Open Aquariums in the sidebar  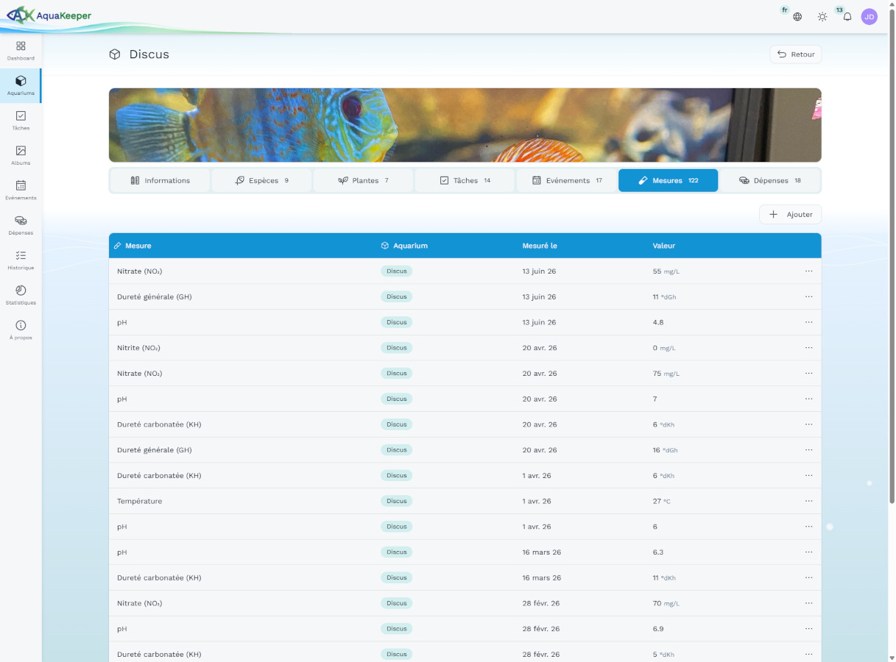pyautogui.click(x=21, y=86)
